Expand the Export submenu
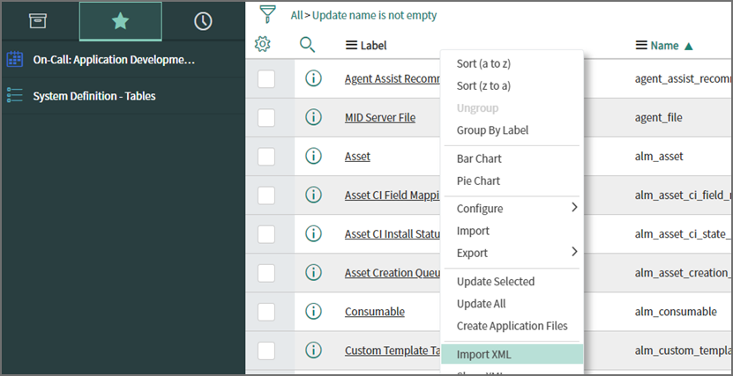The width and height of the screenshot is (733, 376). 516,253
